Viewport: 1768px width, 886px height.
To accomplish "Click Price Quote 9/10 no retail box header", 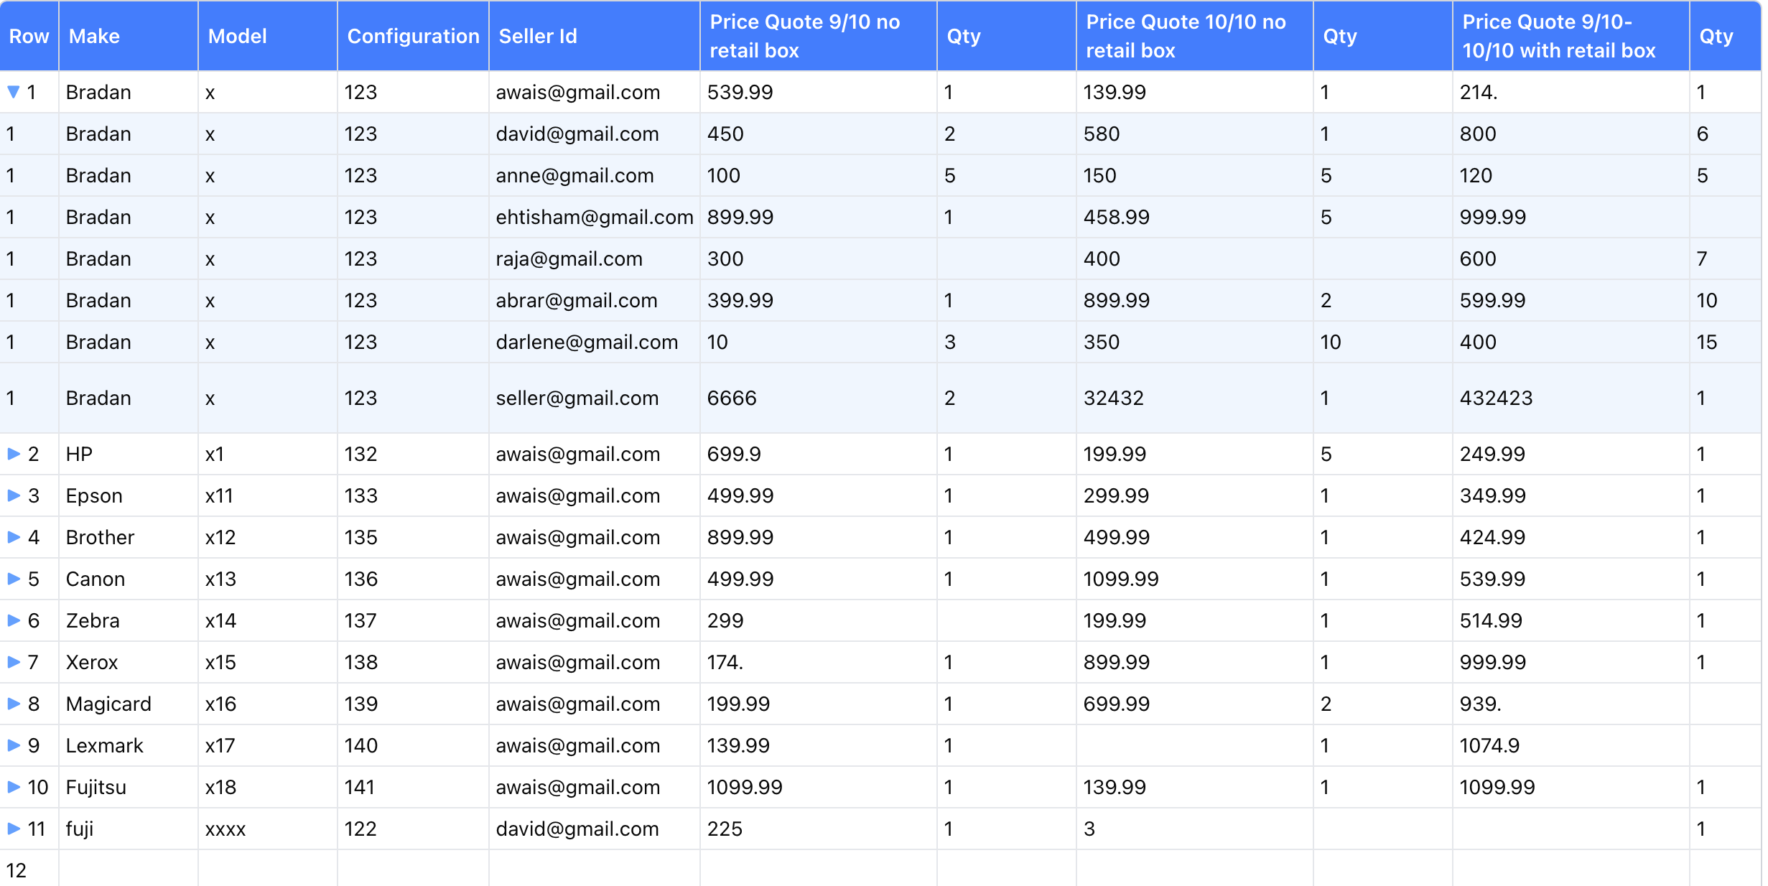I will pyautogui.click(x=819, y=36).
